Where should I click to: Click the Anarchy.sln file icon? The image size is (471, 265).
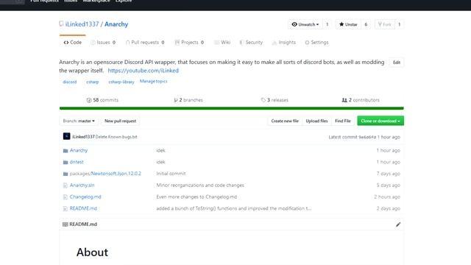[x=65, y=185]
